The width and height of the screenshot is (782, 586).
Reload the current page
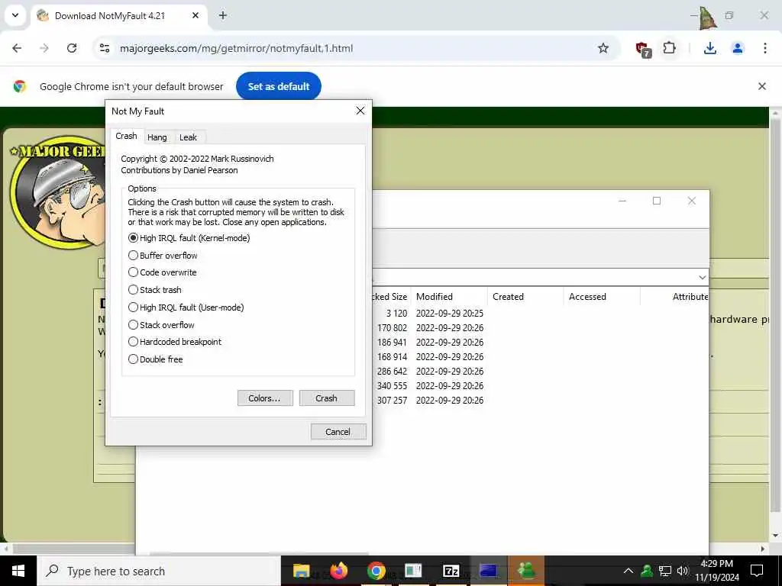pyautogui.click(x=72, y=48)
